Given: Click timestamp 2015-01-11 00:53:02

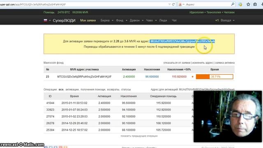Looking at the screenshot, I should (74, 103).
